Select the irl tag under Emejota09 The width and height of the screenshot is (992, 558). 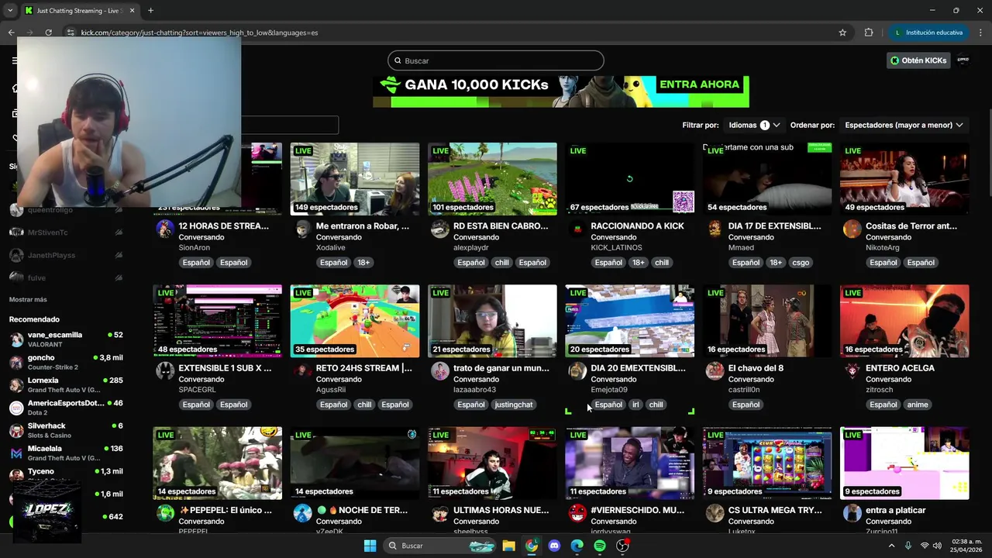[635, 405]
